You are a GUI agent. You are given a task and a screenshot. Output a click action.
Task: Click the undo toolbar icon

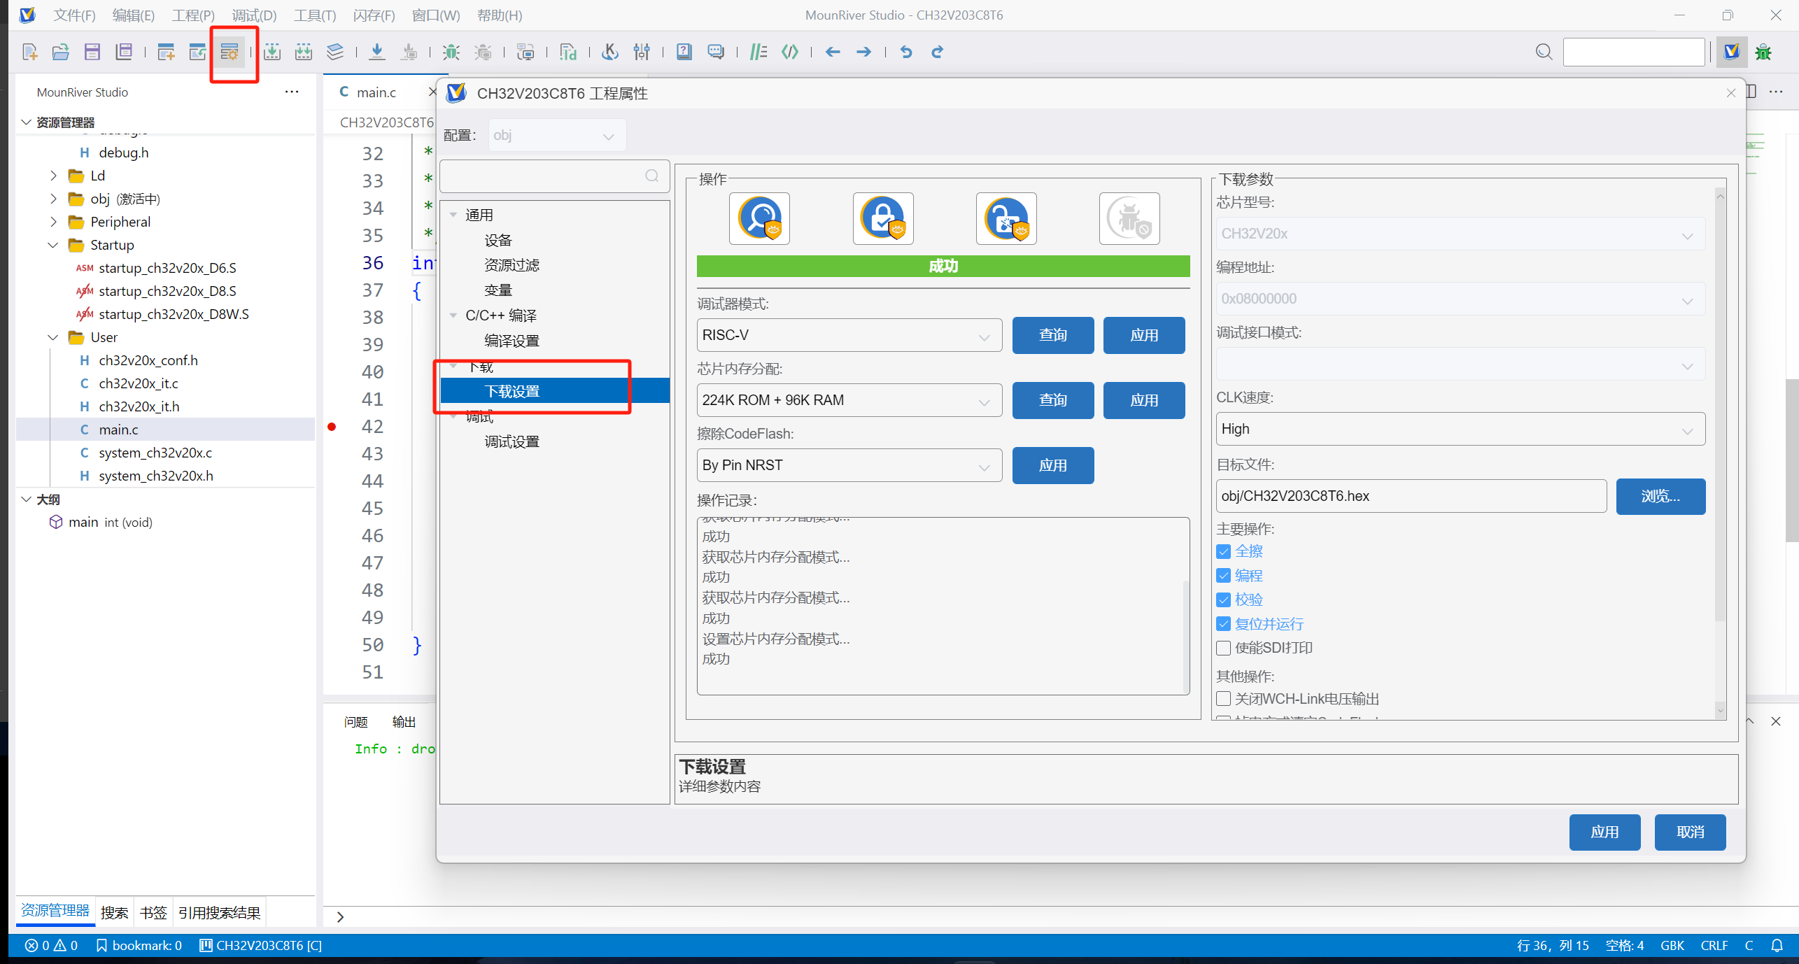[x=906, y=52]
